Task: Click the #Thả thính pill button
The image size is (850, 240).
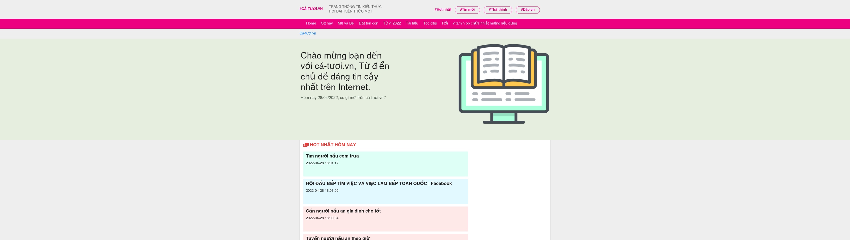Action: pos(498,10)
